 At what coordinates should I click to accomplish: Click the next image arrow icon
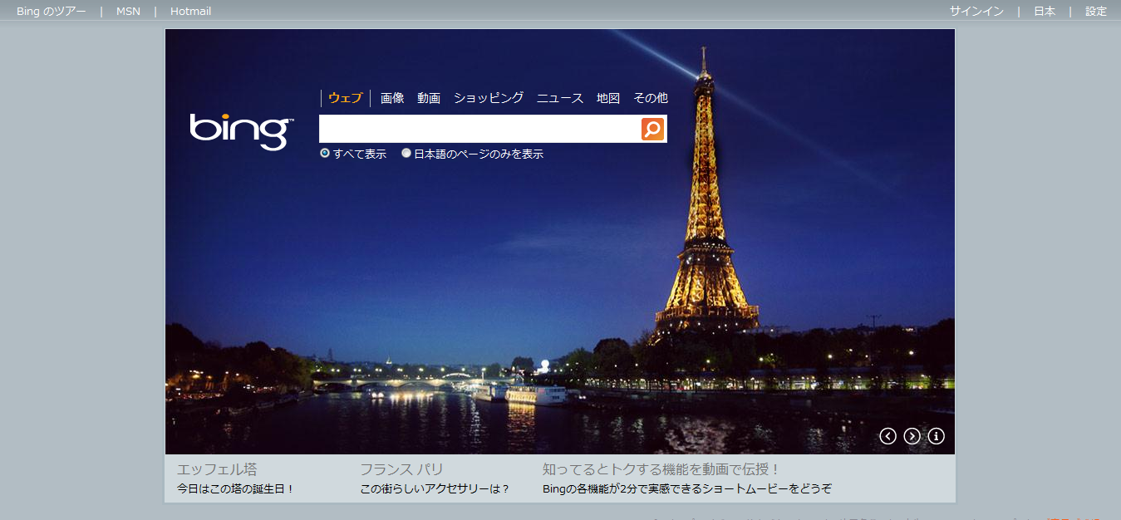[x=912, y=436]
